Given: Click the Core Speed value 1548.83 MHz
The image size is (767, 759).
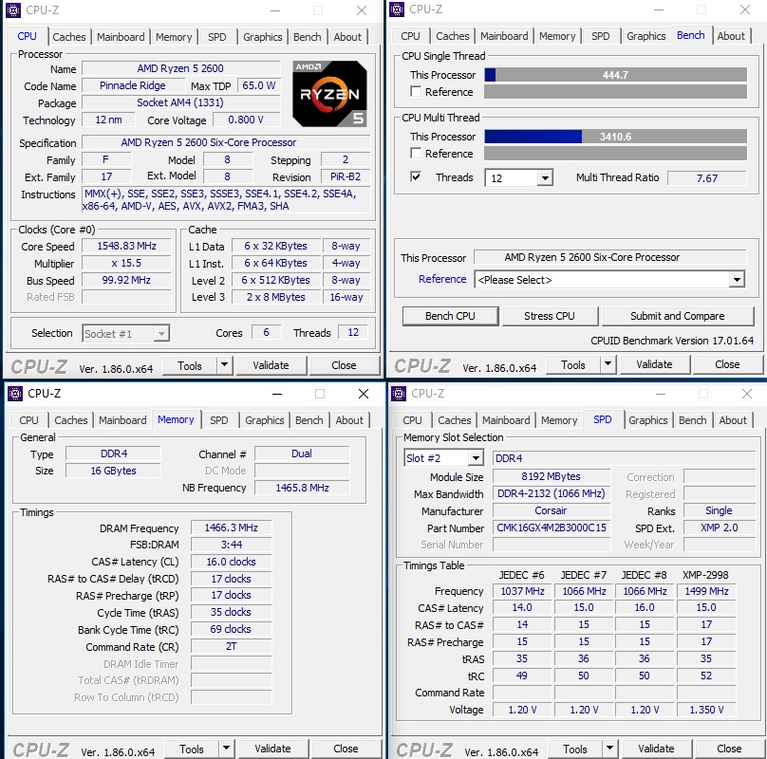Looking at the screenshot, I should [126, 246].
